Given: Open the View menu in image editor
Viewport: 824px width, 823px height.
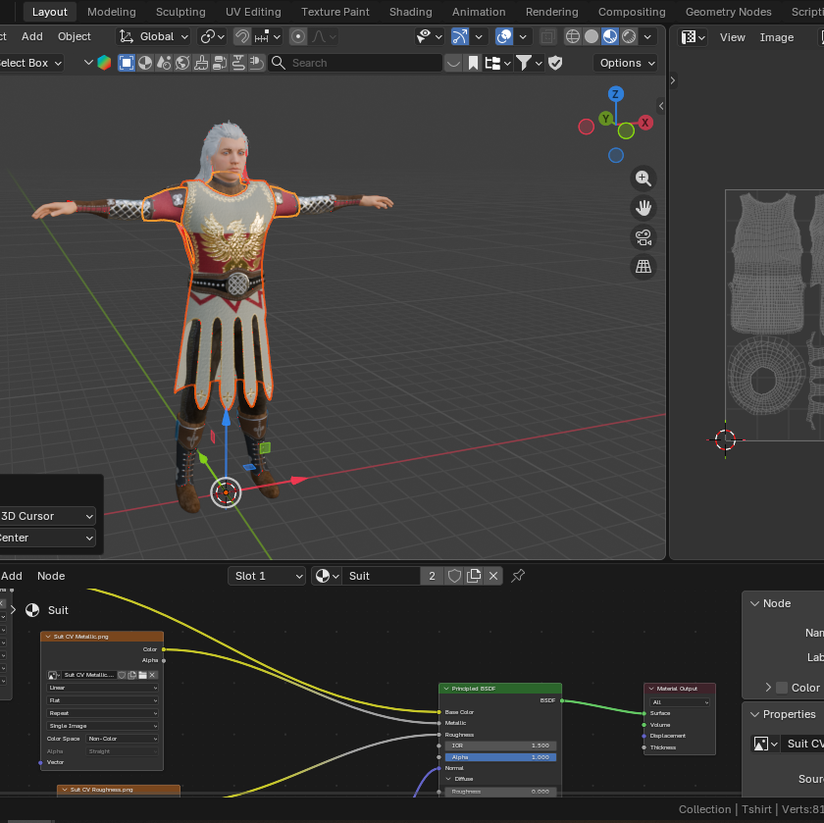Looking at the screenshot, I should click(x=732, y=37).
